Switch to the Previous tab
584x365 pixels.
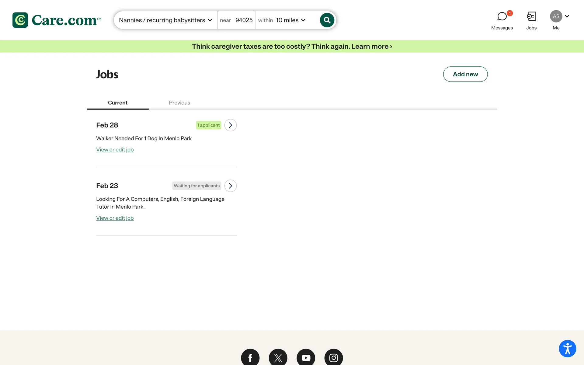pos(179,103)
